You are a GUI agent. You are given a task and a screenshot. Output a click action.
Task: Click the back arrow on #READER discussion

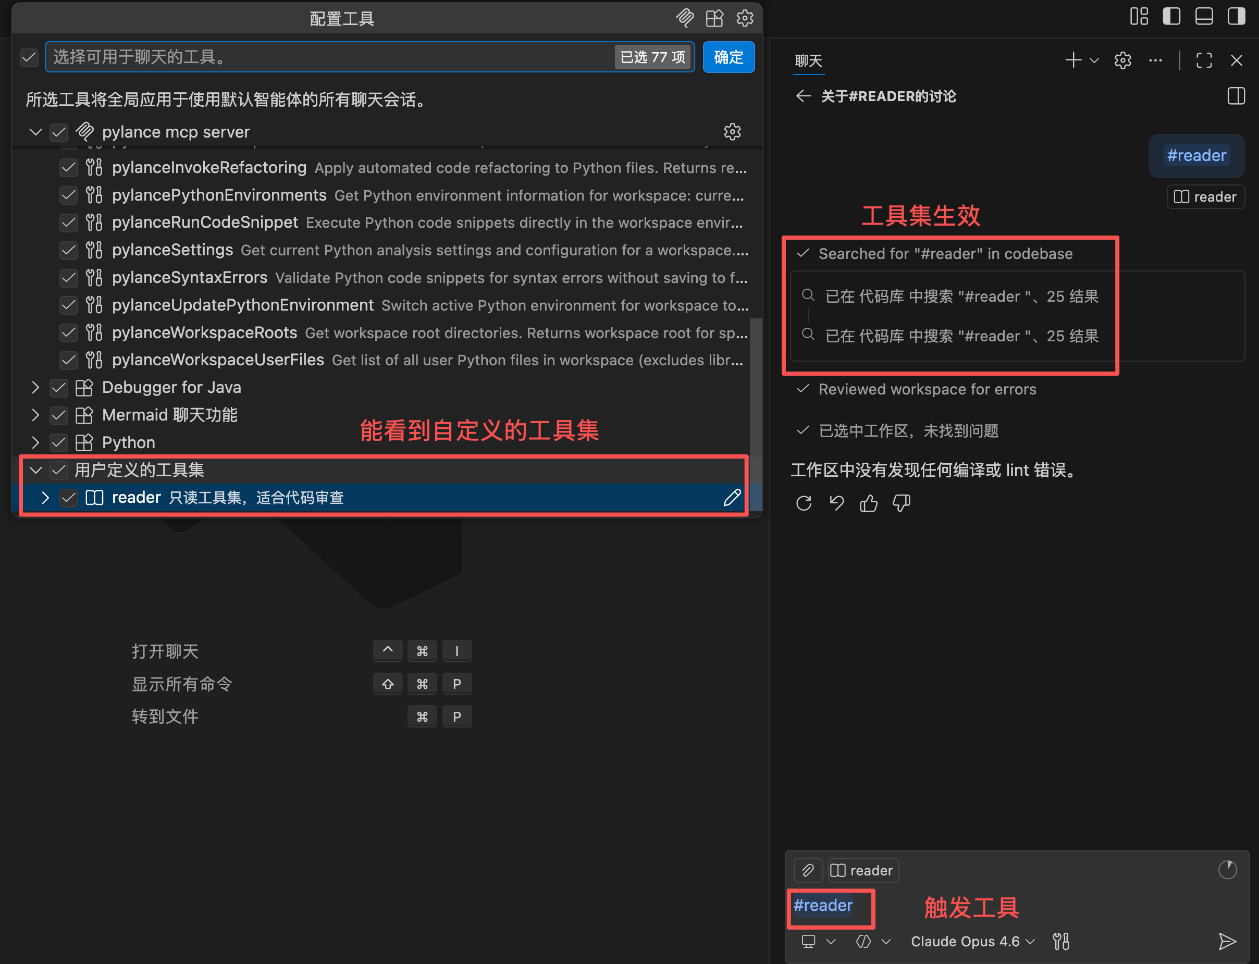tap(803, 96)
